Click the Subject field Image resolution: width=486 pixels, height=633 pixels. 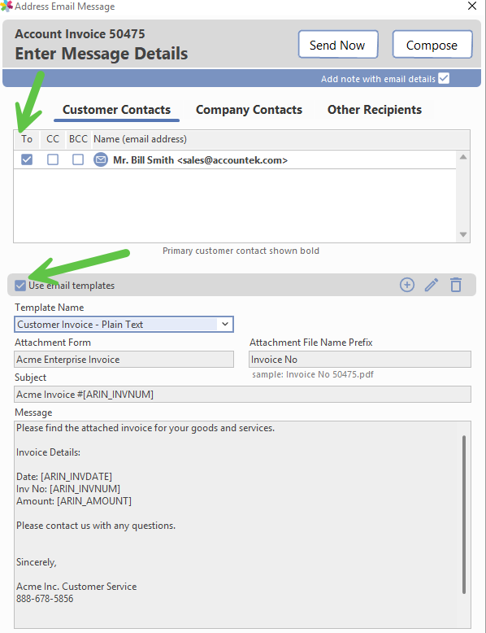(242, 394)
